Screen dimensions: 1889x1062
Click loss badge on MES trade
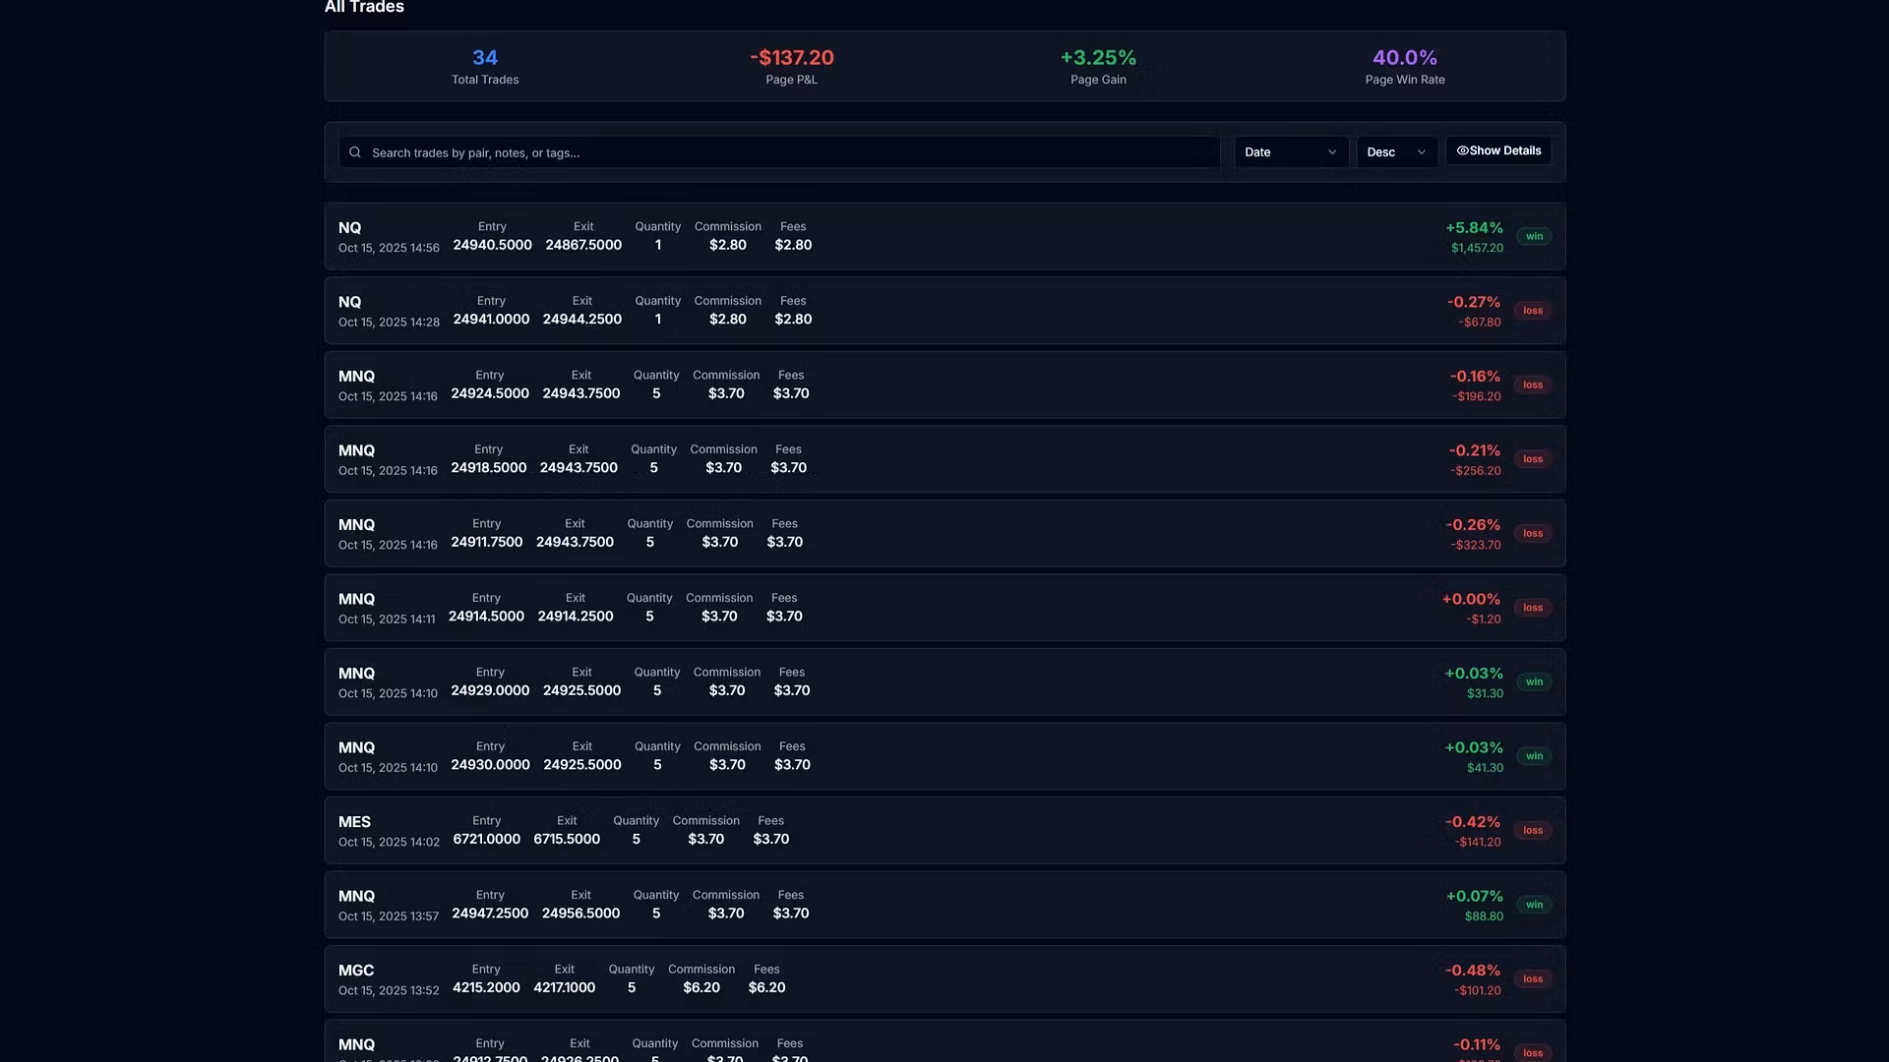tap(1533, 831)
